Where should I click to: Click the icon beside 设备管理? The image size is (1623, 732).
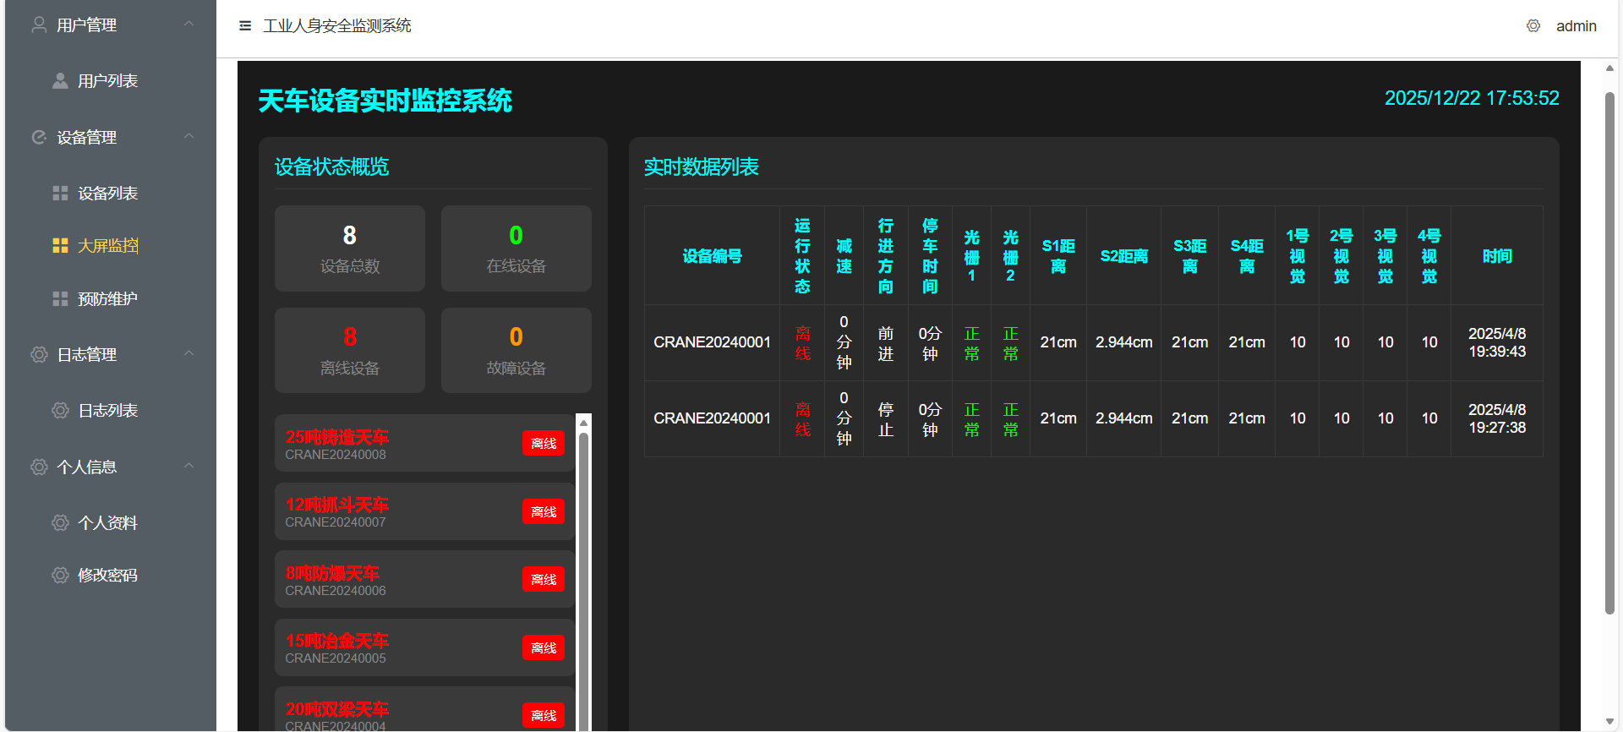pos(39,137)
